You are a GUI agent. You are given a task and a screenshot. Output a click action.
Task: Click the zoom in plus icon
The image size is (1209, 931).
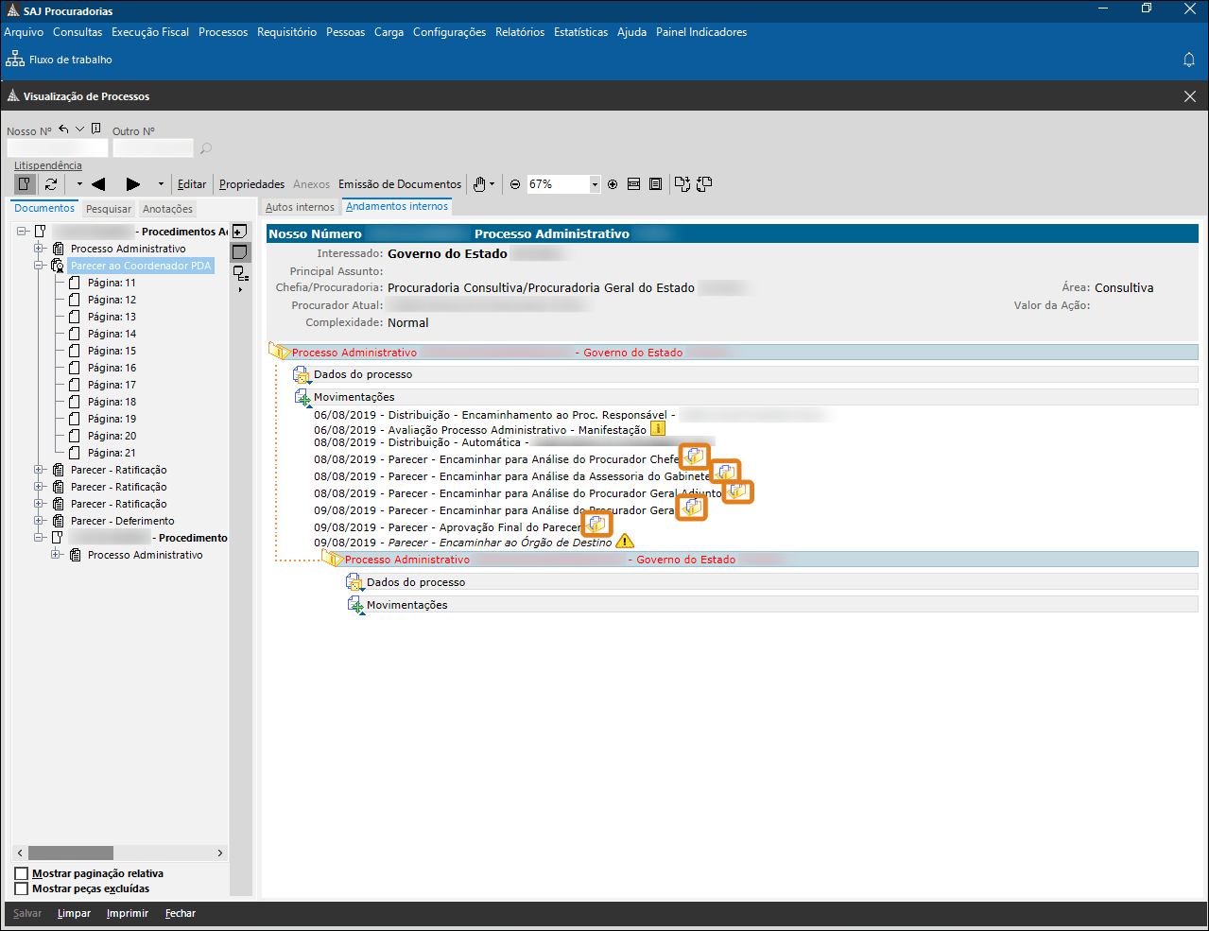point(613,184)
